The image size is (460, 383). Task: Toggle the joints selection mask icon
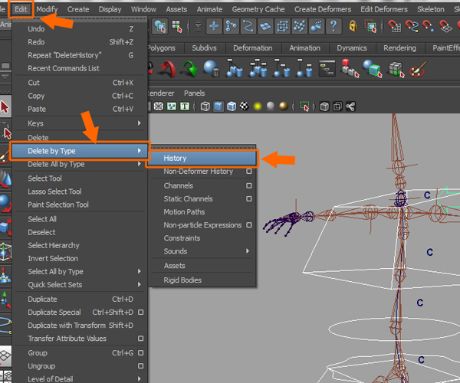232,27
